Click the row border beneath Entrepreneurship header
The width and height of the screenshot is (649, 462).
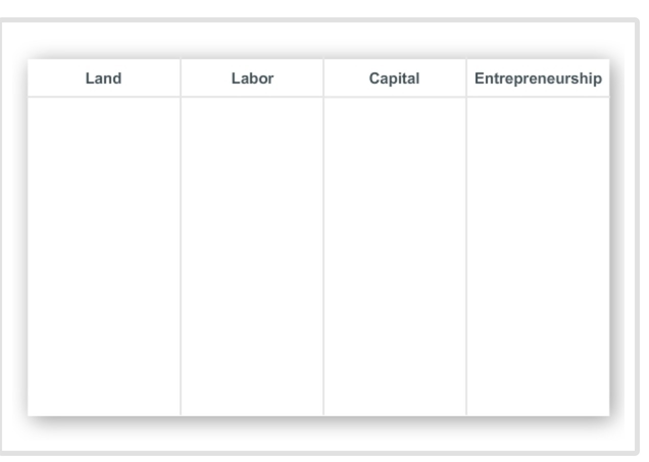click(538, 97)
